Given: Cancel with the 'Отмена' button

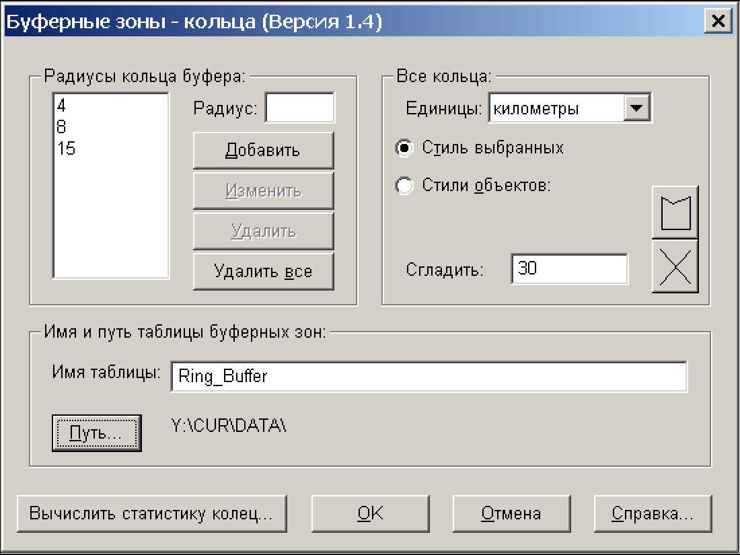Looking at the screenshot, I should click(511, 514).
